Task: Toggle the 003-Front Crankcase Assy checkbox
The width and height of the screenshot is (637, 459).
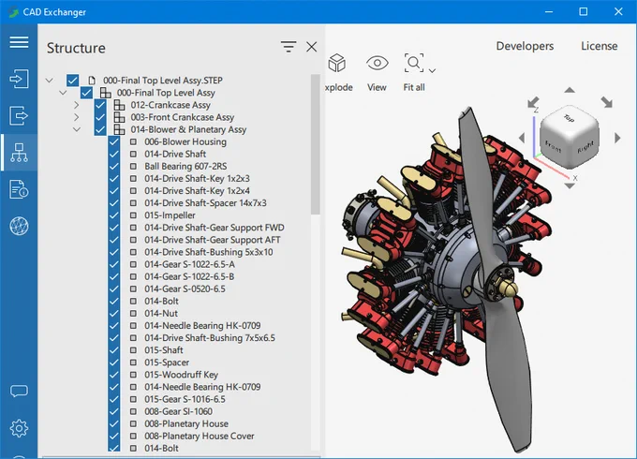Action: (x=100, y=117)
